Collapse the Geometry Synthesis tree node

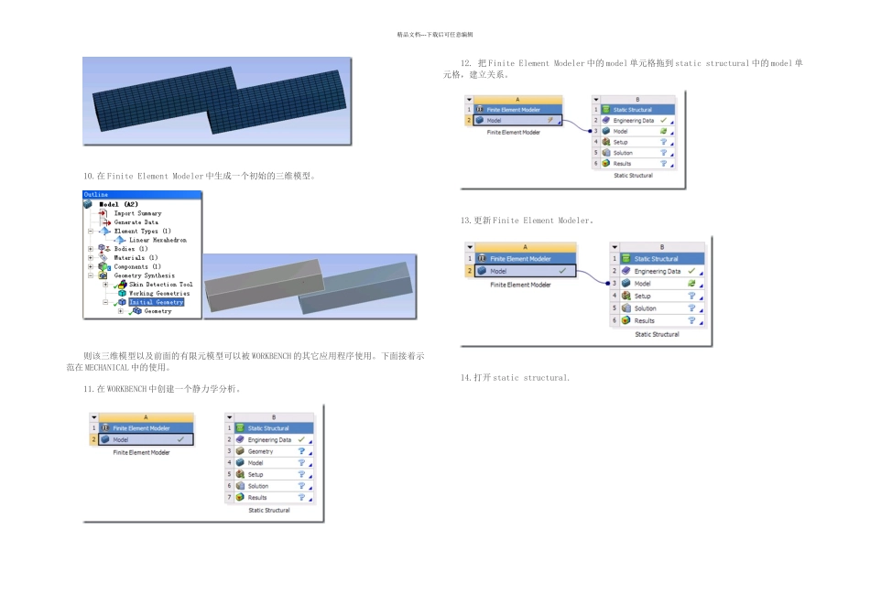pyautogui.click(x=91, y=275)
